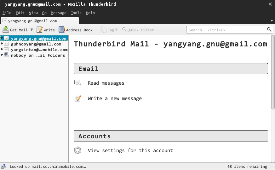The height and width of the screenshot is (170, 275).
Task: Click the Read messages link
Action: (x=106, y=83)
